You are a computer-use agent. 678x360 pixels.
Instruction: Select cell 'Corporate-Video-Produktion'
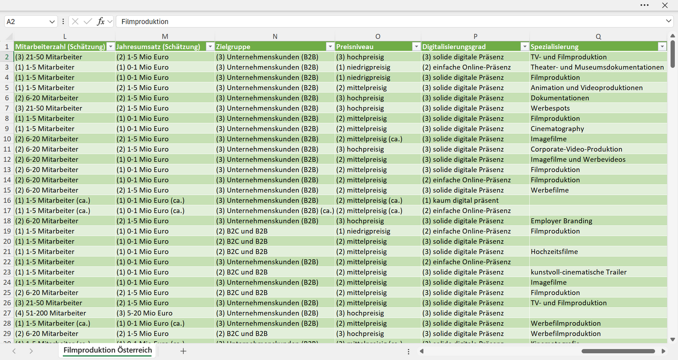pyautogui.click(x=598, y=149)
